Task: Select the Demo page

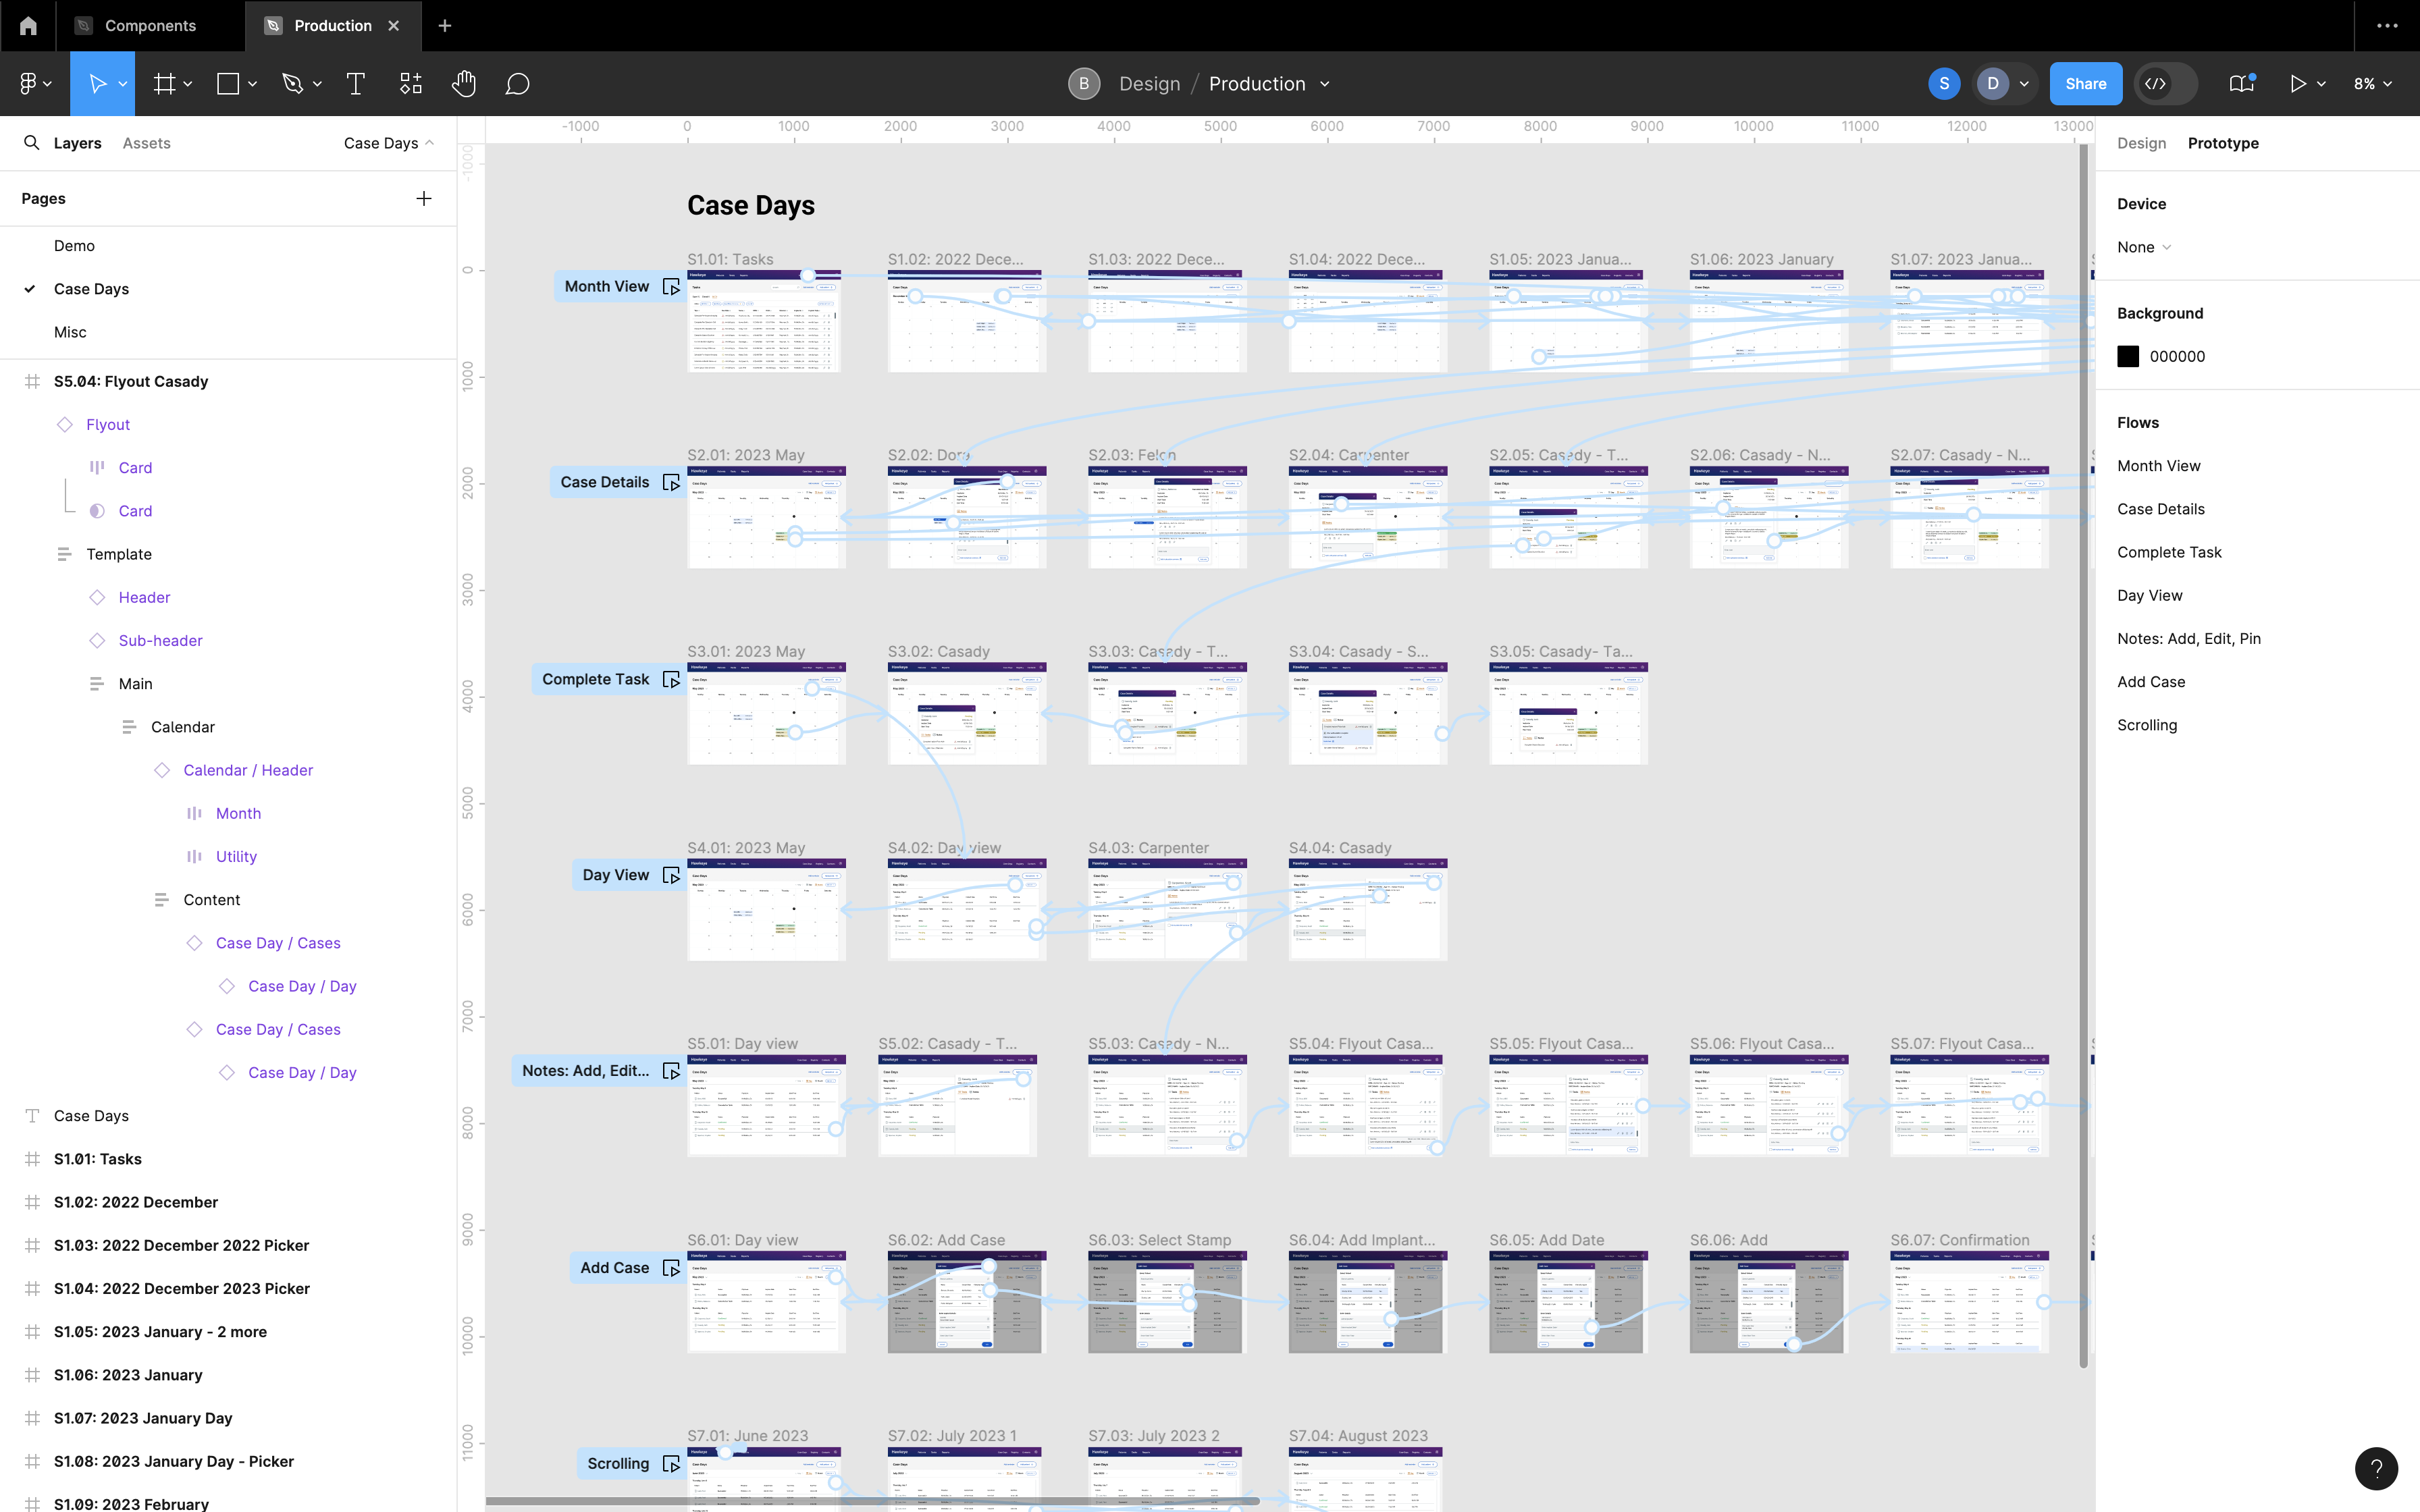Action: click(x=74, y=246)
